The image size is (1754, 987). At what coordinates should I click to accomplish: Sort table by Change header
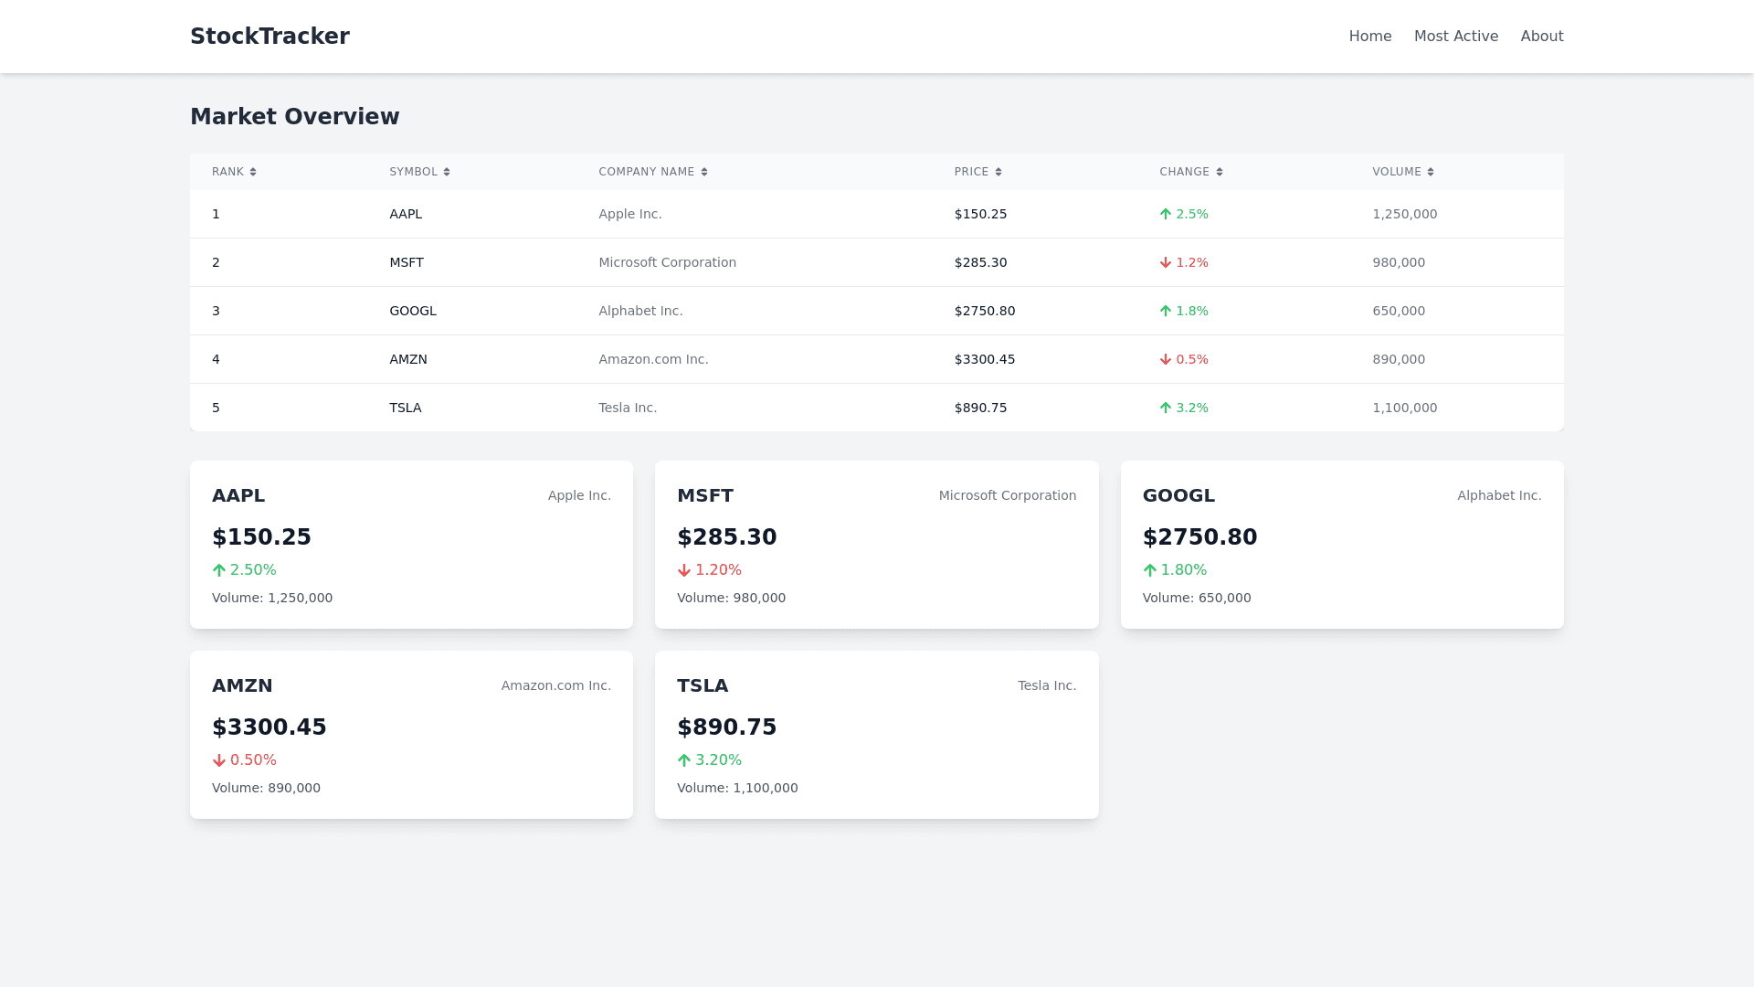(1184, 172)
